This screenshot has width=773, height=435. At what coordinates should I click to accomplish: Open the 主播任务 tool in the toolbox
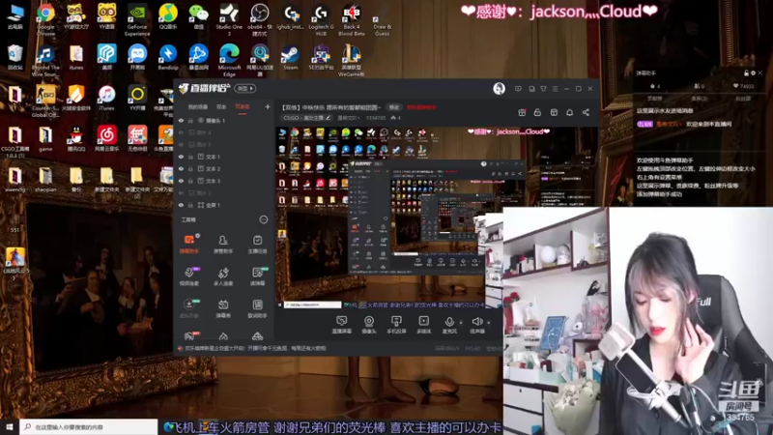click(x=257, y=245)
